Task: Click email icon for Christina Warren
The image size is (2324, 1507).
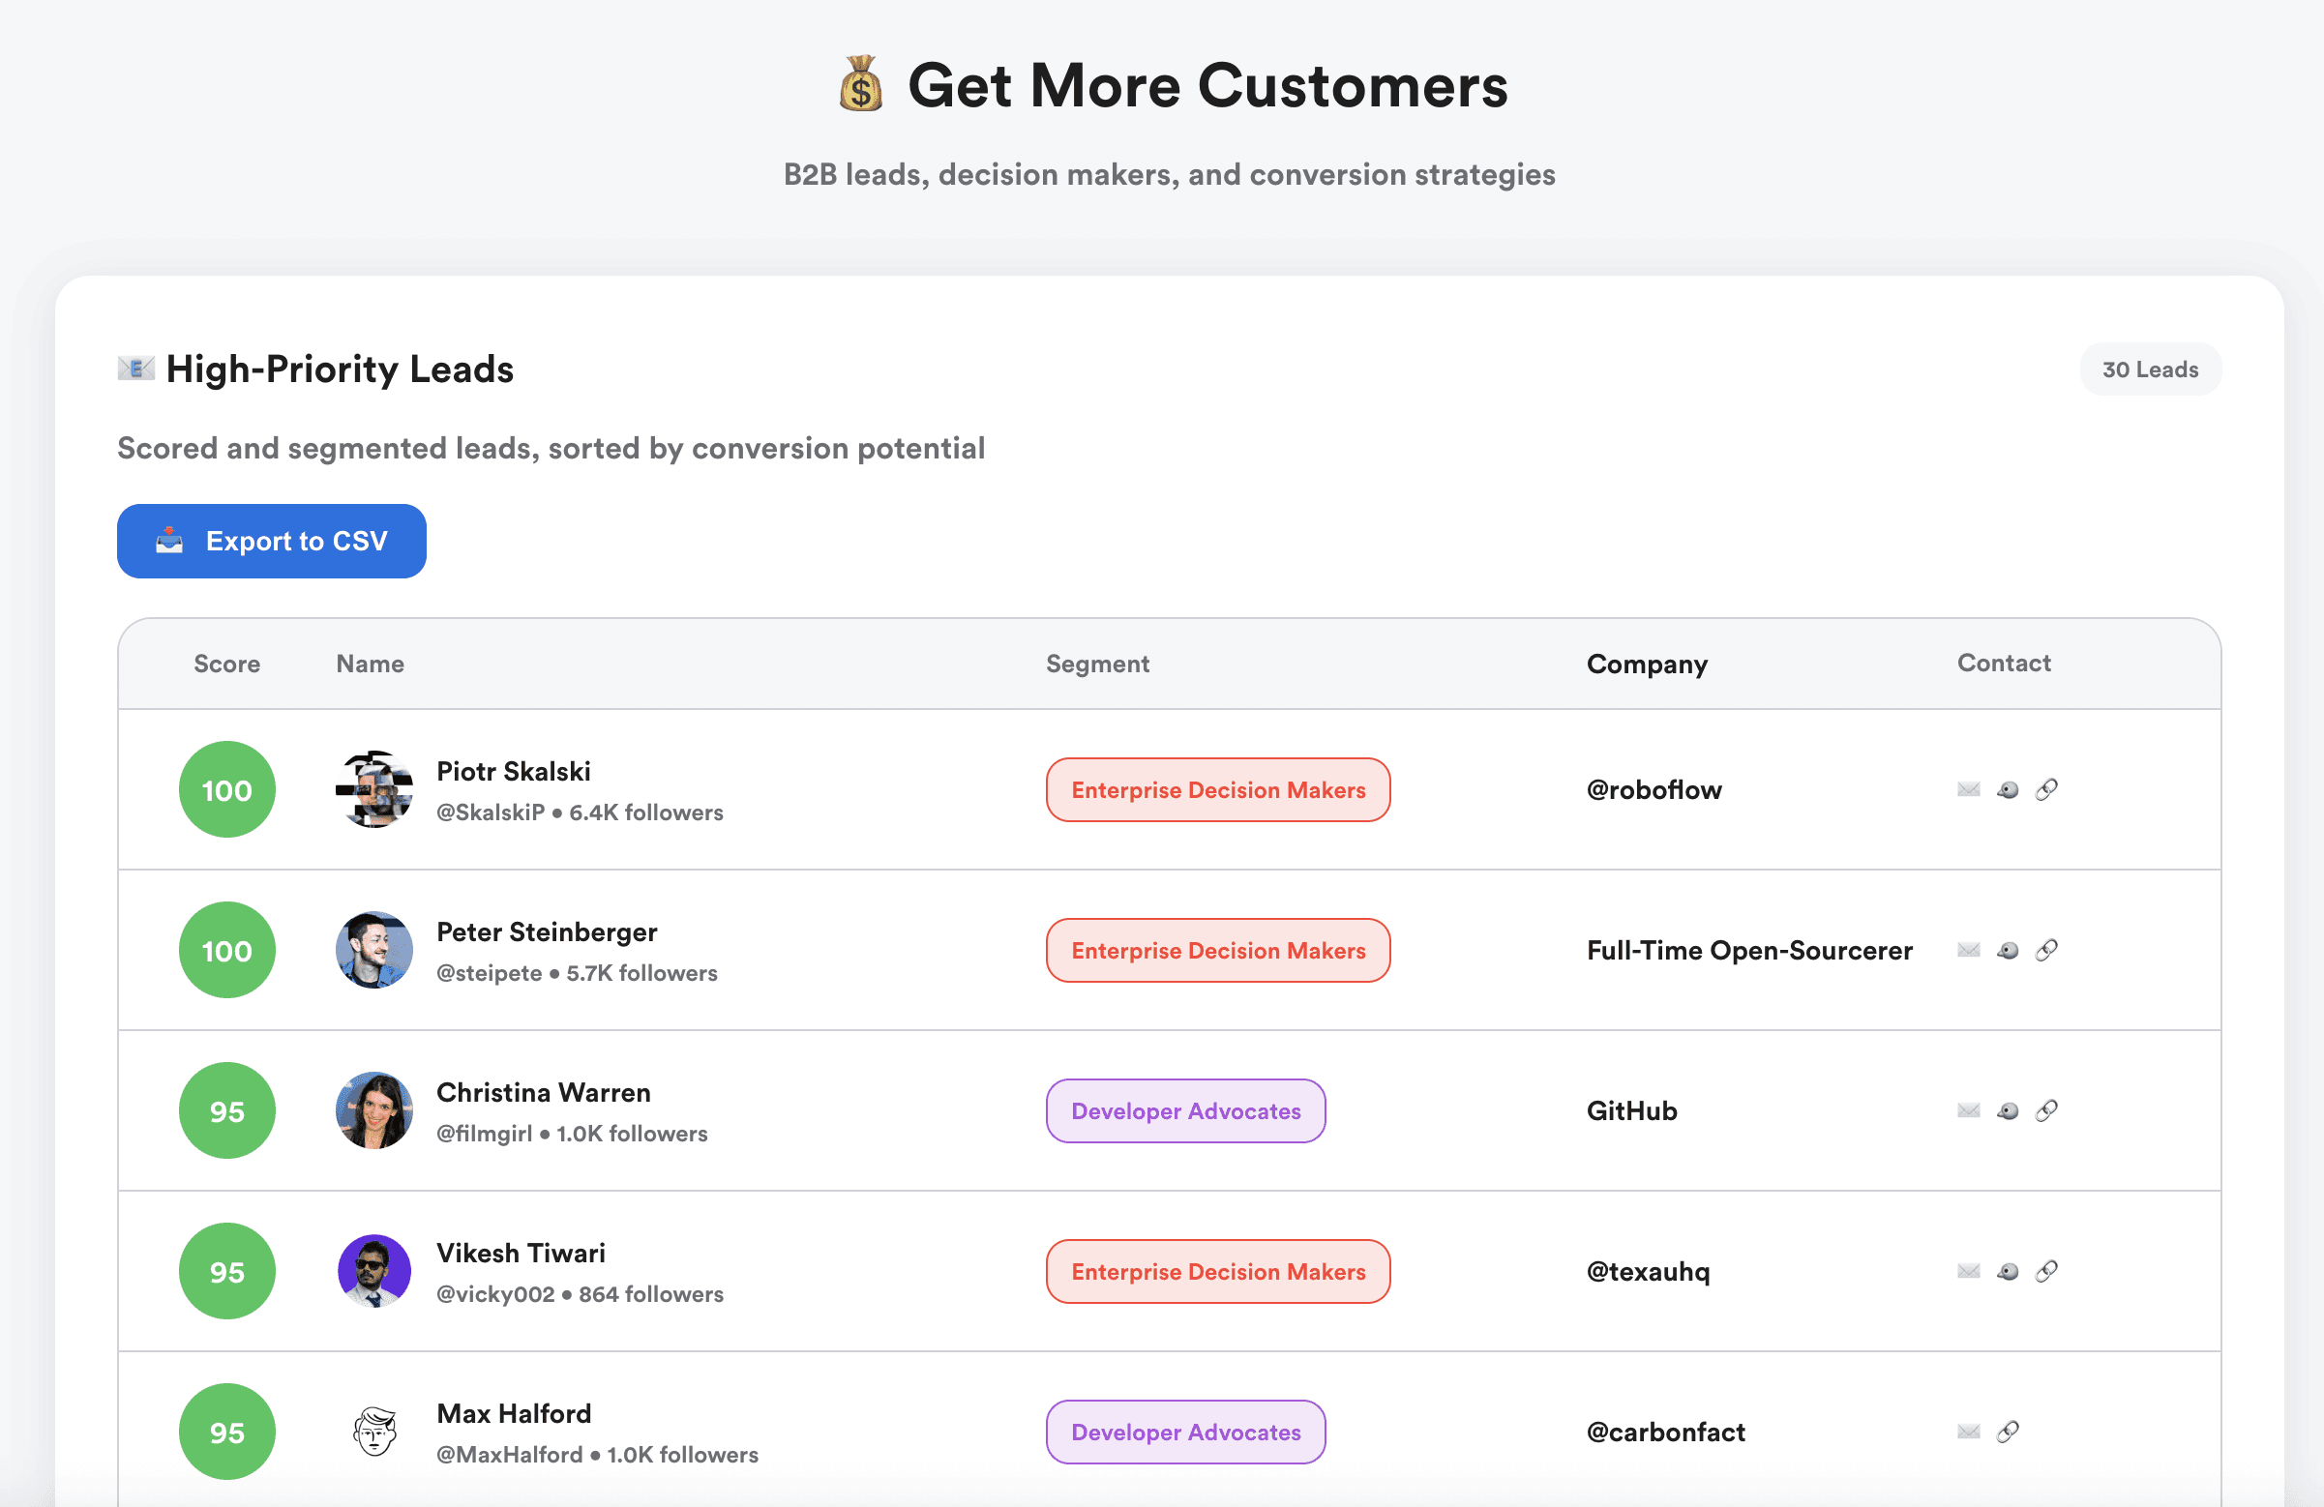Action: 1969,1110
